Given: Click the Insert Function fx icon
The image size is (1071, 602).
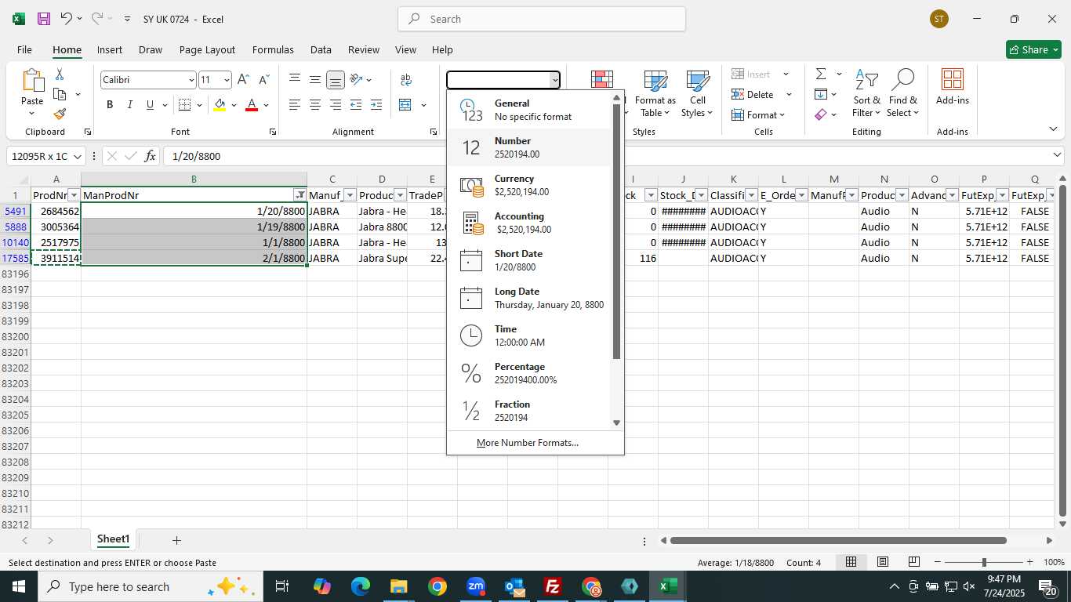Looking at the screenshot, I should [150, 156].
